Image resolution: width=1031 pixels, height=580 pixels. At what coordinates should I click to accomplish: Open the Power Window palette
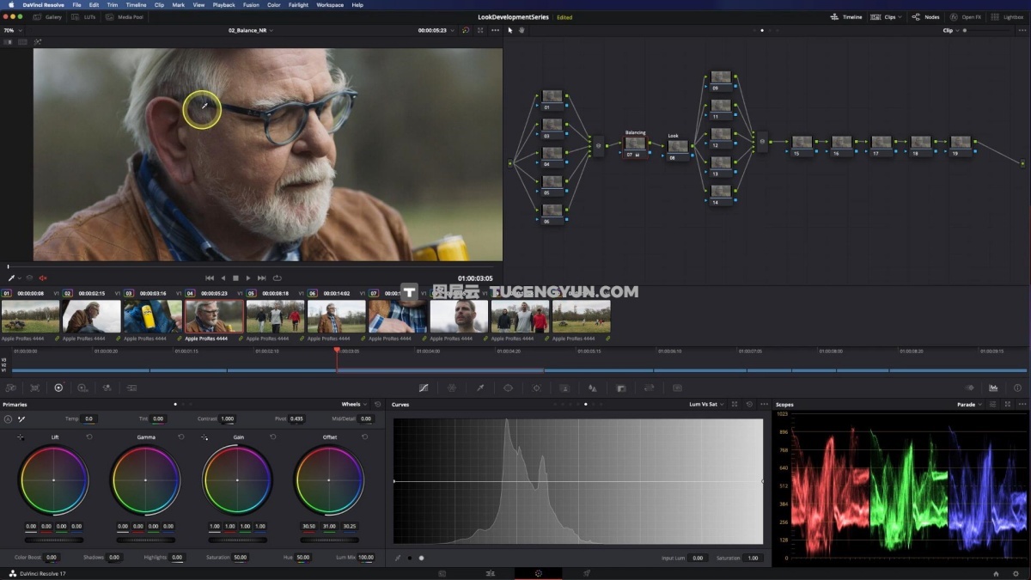tap(508, 388)
